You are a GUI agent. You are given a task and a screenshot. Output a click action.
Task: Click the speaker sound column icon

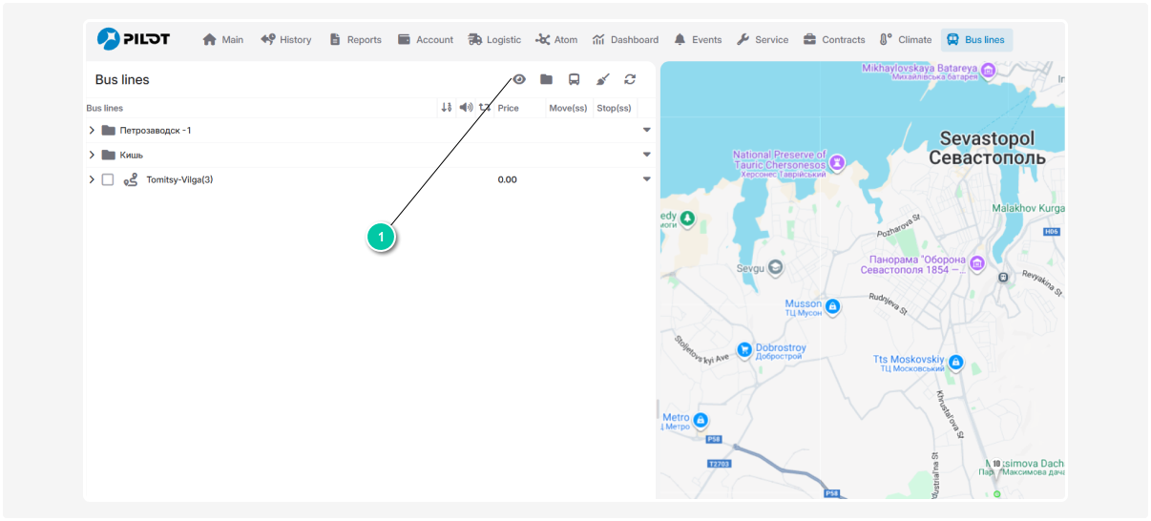[466, 108]
